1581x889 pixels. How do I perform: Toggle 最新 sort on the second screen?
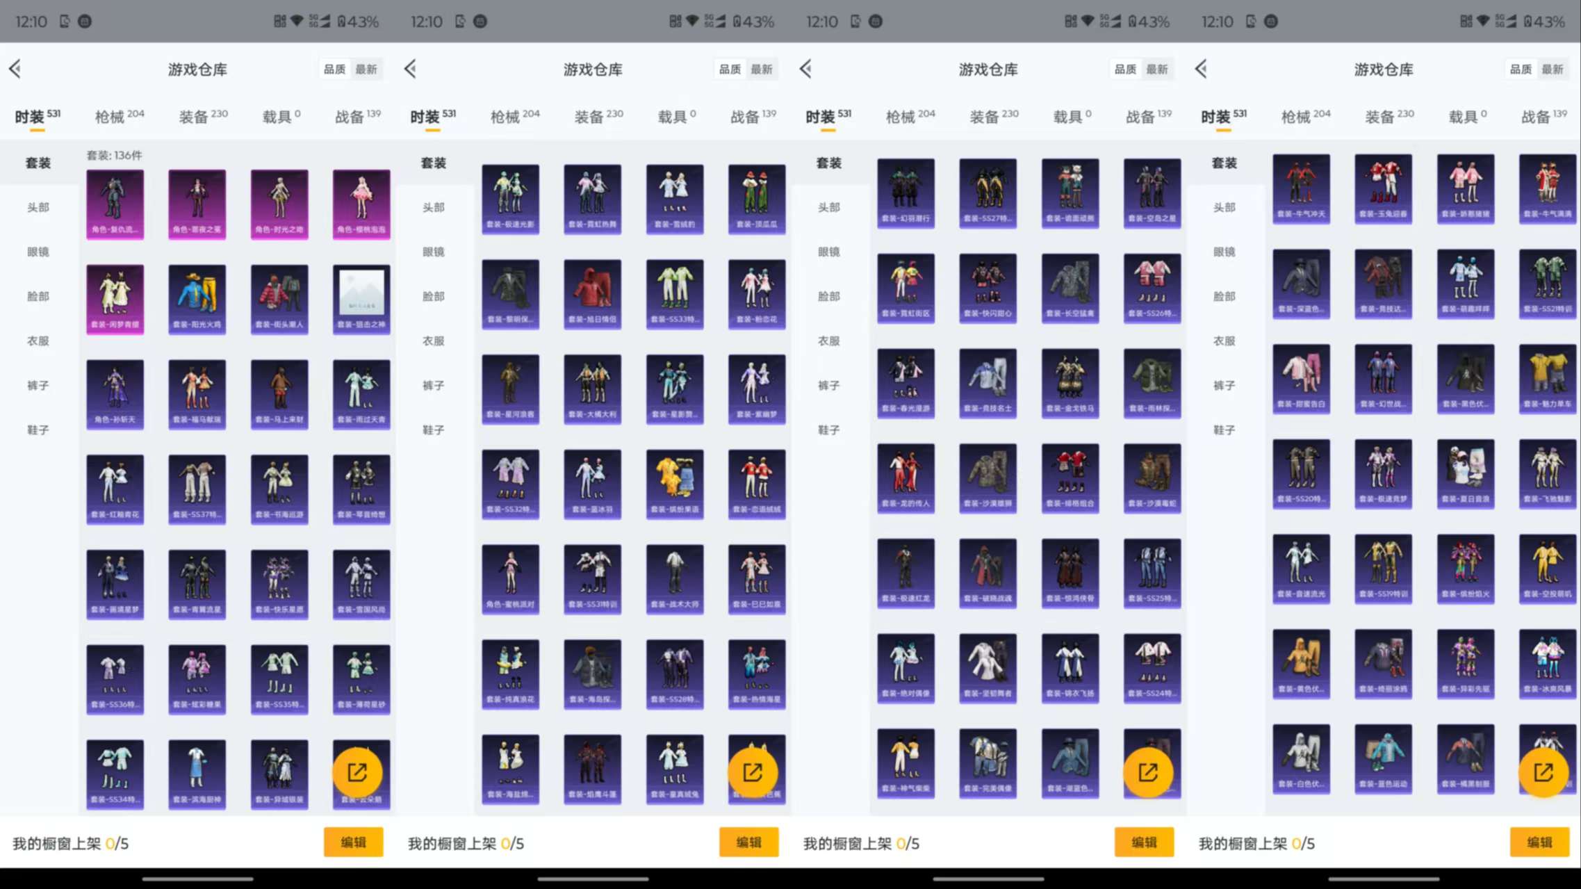(762, 70)
